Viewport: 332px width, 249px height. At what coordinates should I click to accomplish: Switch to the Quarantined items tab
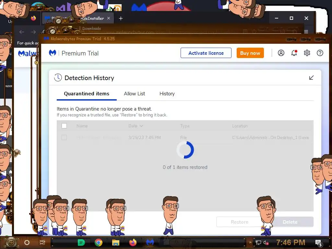87,94
